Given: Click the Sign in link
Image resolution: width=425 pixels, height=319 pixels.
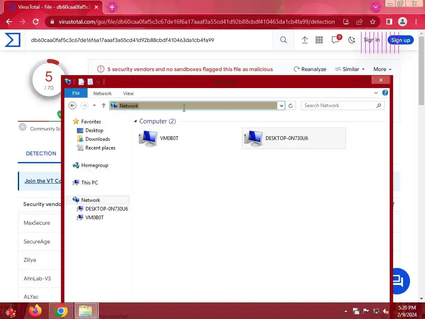Looking at the screenshot, I should click(371, 40).
